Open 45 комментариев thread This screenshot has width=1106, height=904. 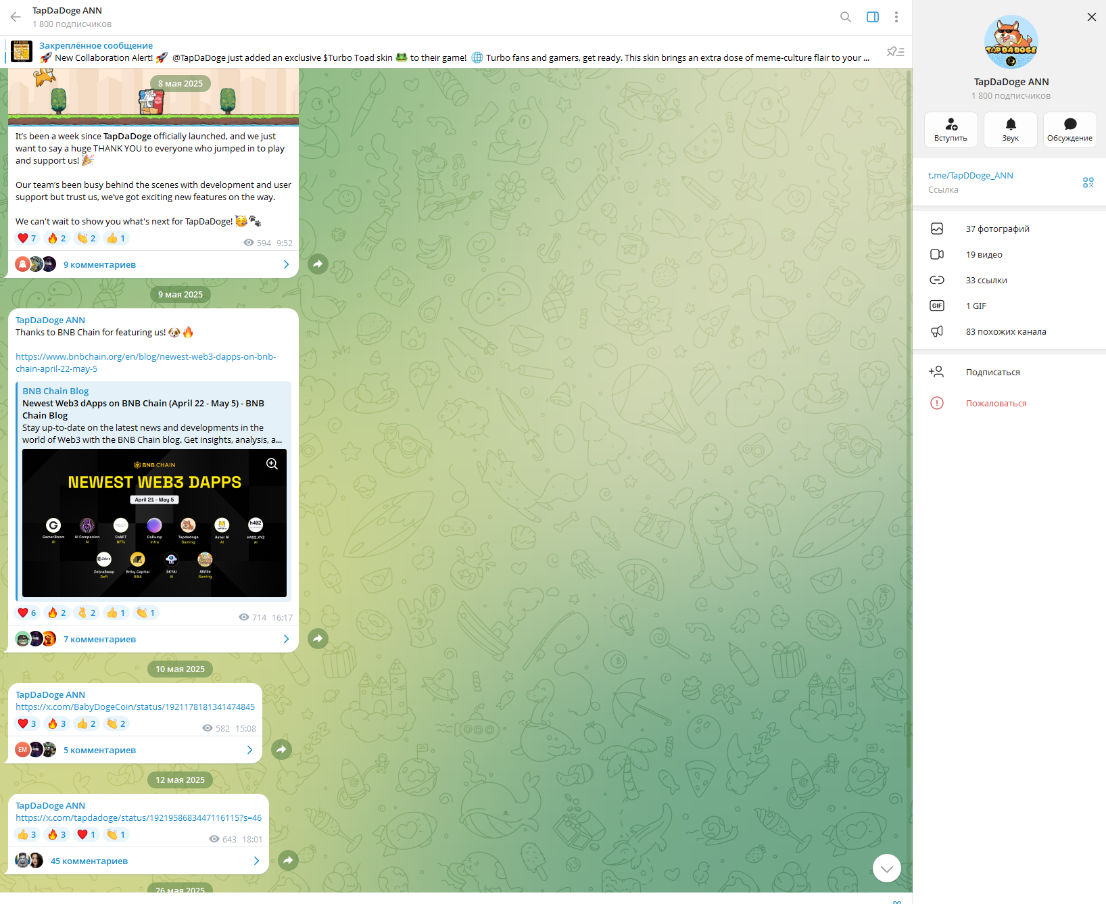tap(138, 861)
